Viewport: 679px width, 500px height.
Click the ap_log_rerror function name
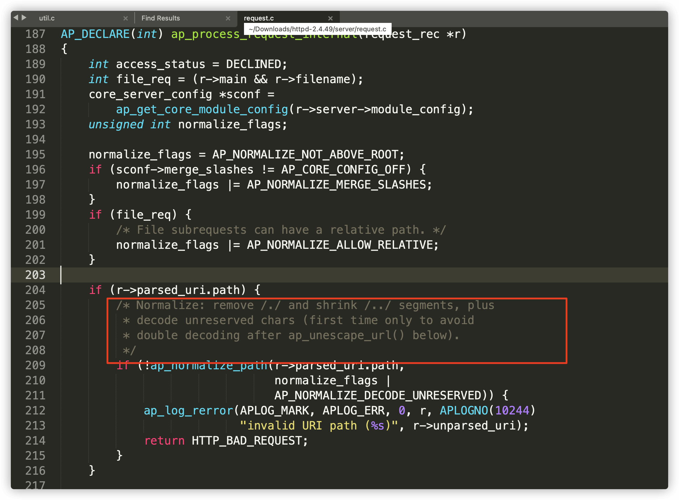pyautogui.click(x=188, y=411)
